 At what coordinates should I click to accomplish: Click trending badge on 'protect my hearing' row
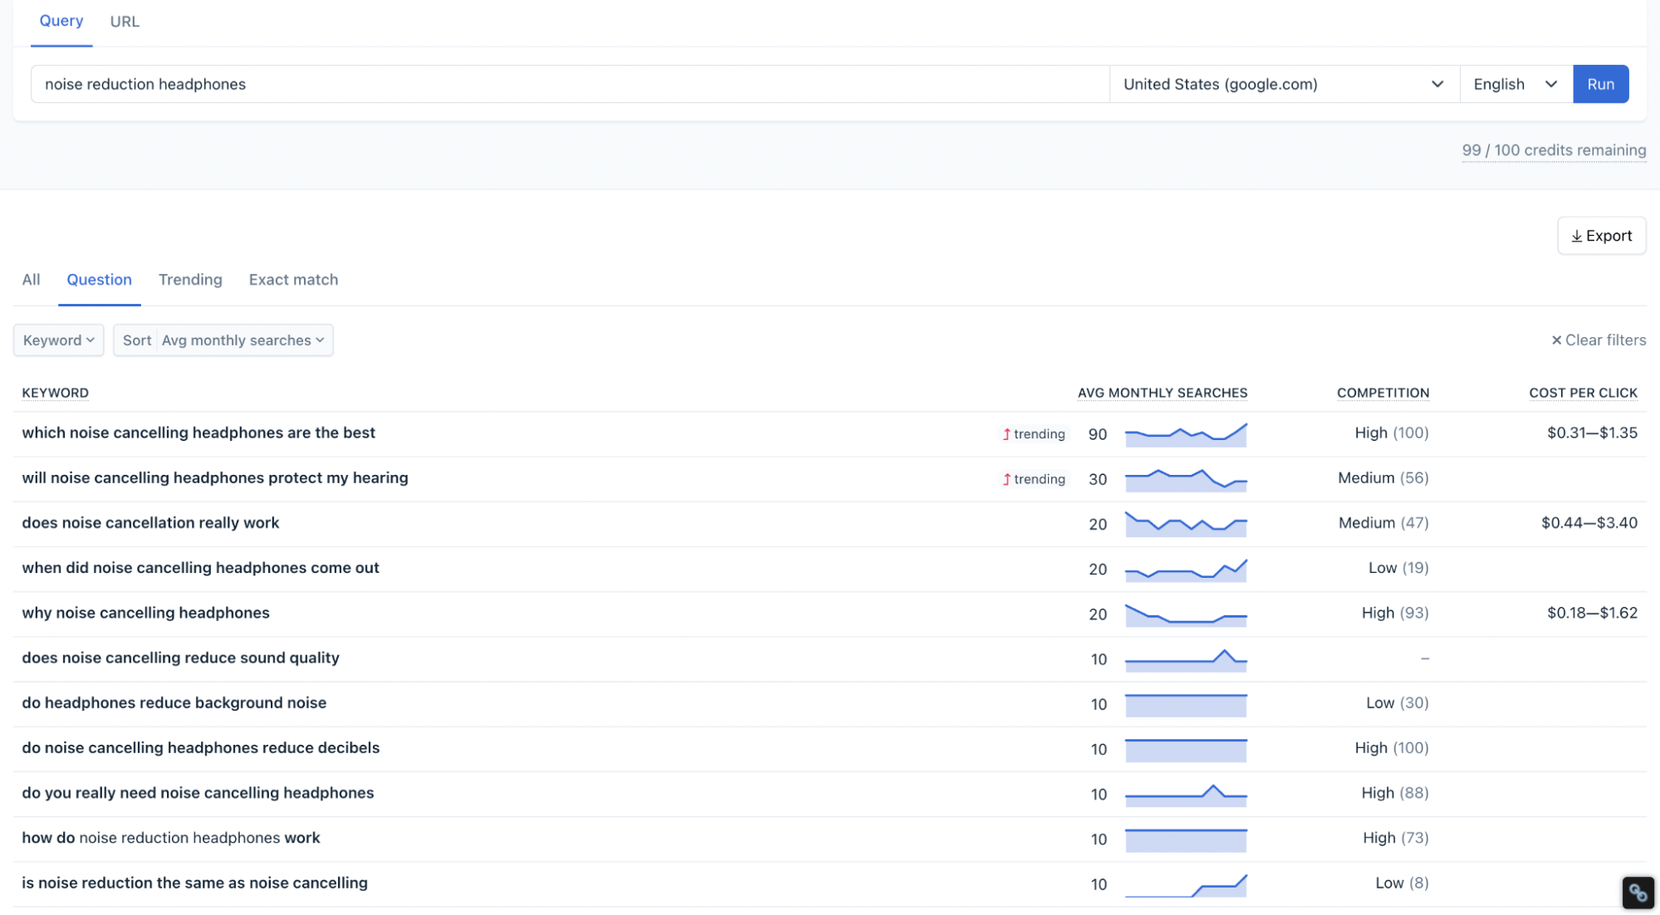[1034, 479]
